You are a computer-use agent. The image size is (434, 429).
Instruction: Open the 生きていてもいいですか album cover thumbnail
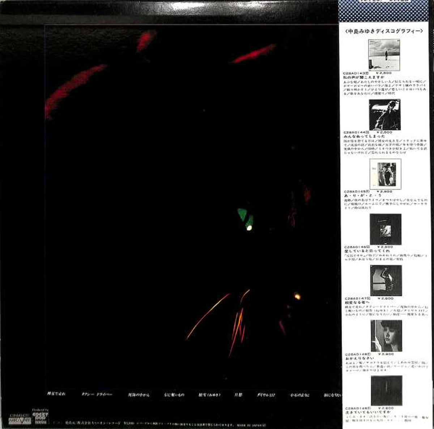pyautogui.click(x=387, y=391)
